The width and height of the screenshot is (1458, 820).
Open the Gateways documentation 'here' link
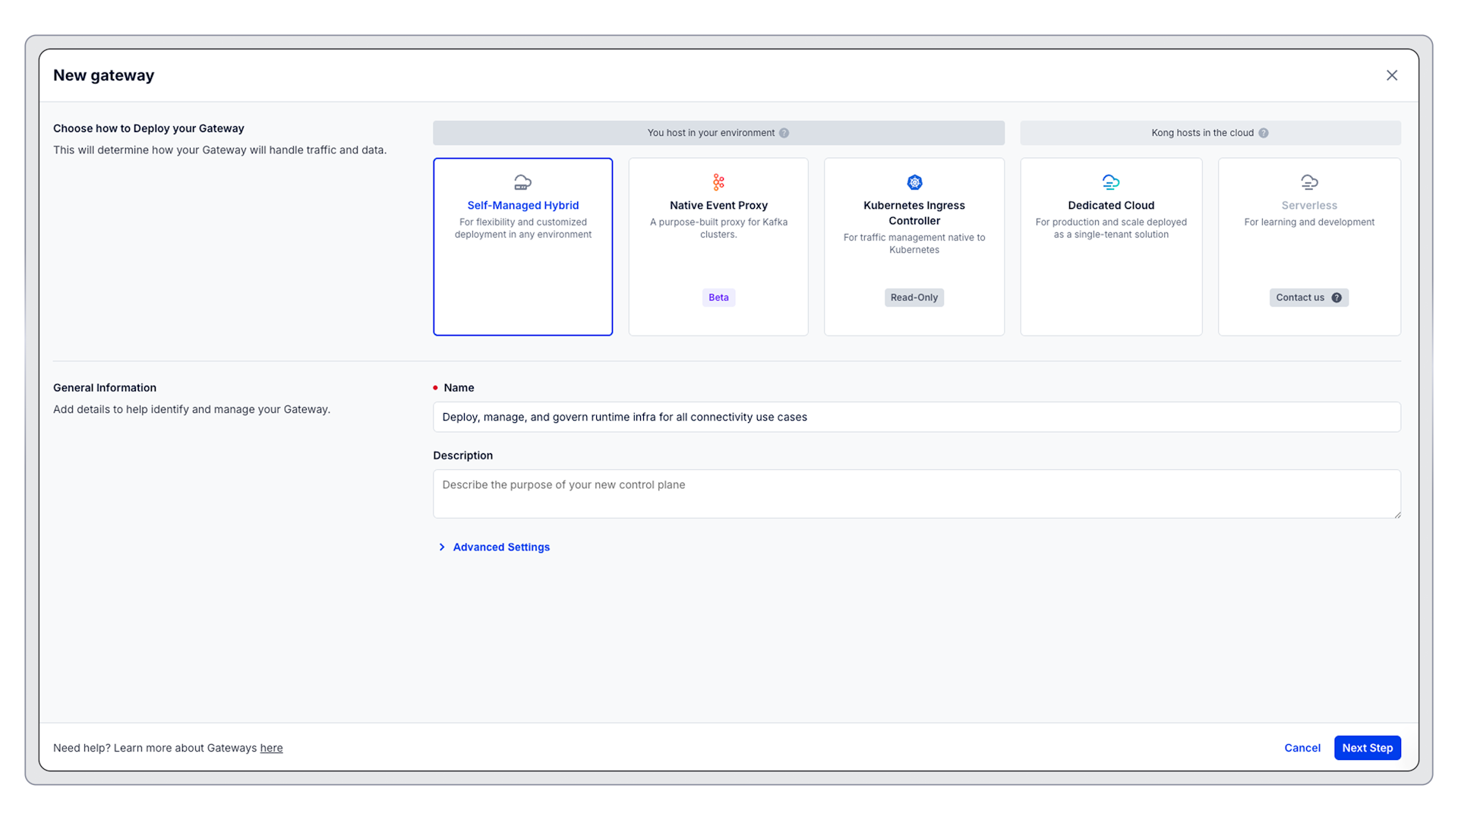click(271, 748)
